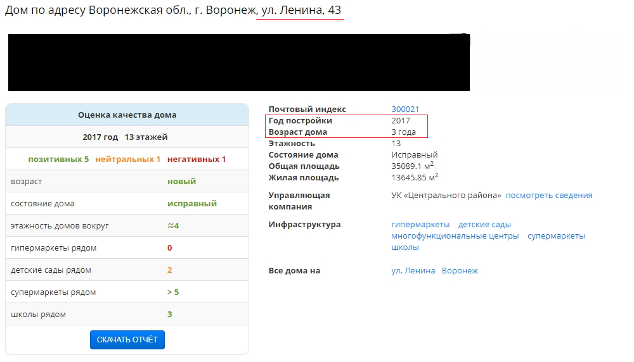Image resolution: width=634 pixels, height=362 pixels.
Task: Click the Исправный value in details
Action: [415, 155]
